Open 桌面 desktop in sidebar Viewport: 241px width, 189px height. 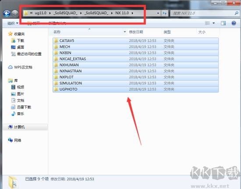coord(18,47)
